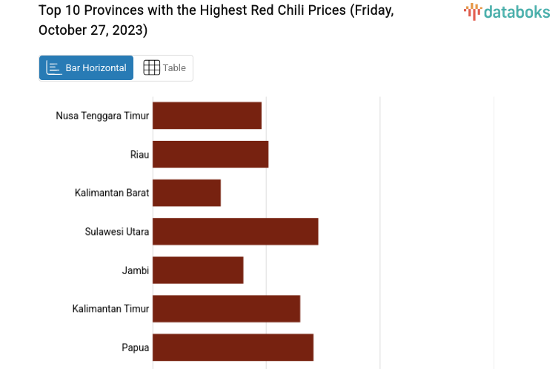
Task: Select the Kalimantan Timur bar
Action: pos(226,308)
